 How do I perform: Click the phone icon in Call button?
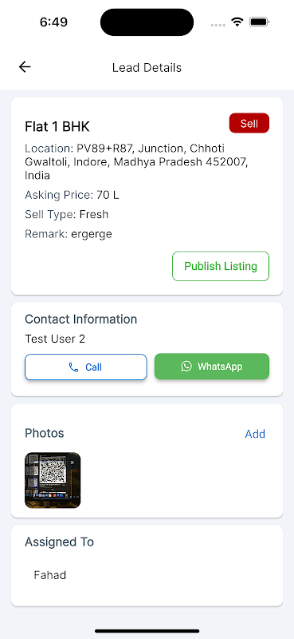pos(73,367)
